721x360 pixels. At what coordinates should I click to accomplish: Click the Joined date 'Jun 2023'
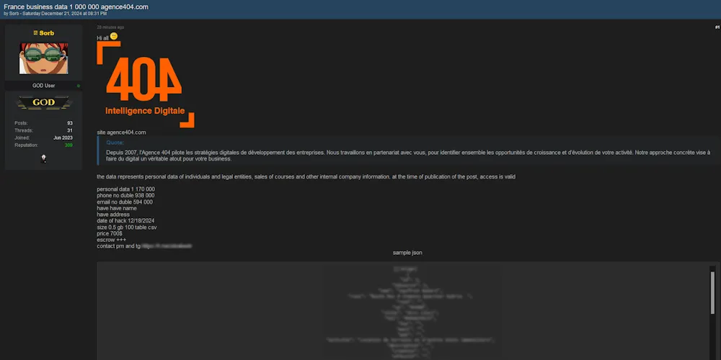click(x=63, y=138)
